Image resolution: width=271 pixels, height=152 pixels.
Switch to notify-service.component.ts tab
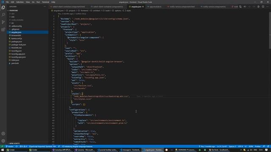(214, 7)
